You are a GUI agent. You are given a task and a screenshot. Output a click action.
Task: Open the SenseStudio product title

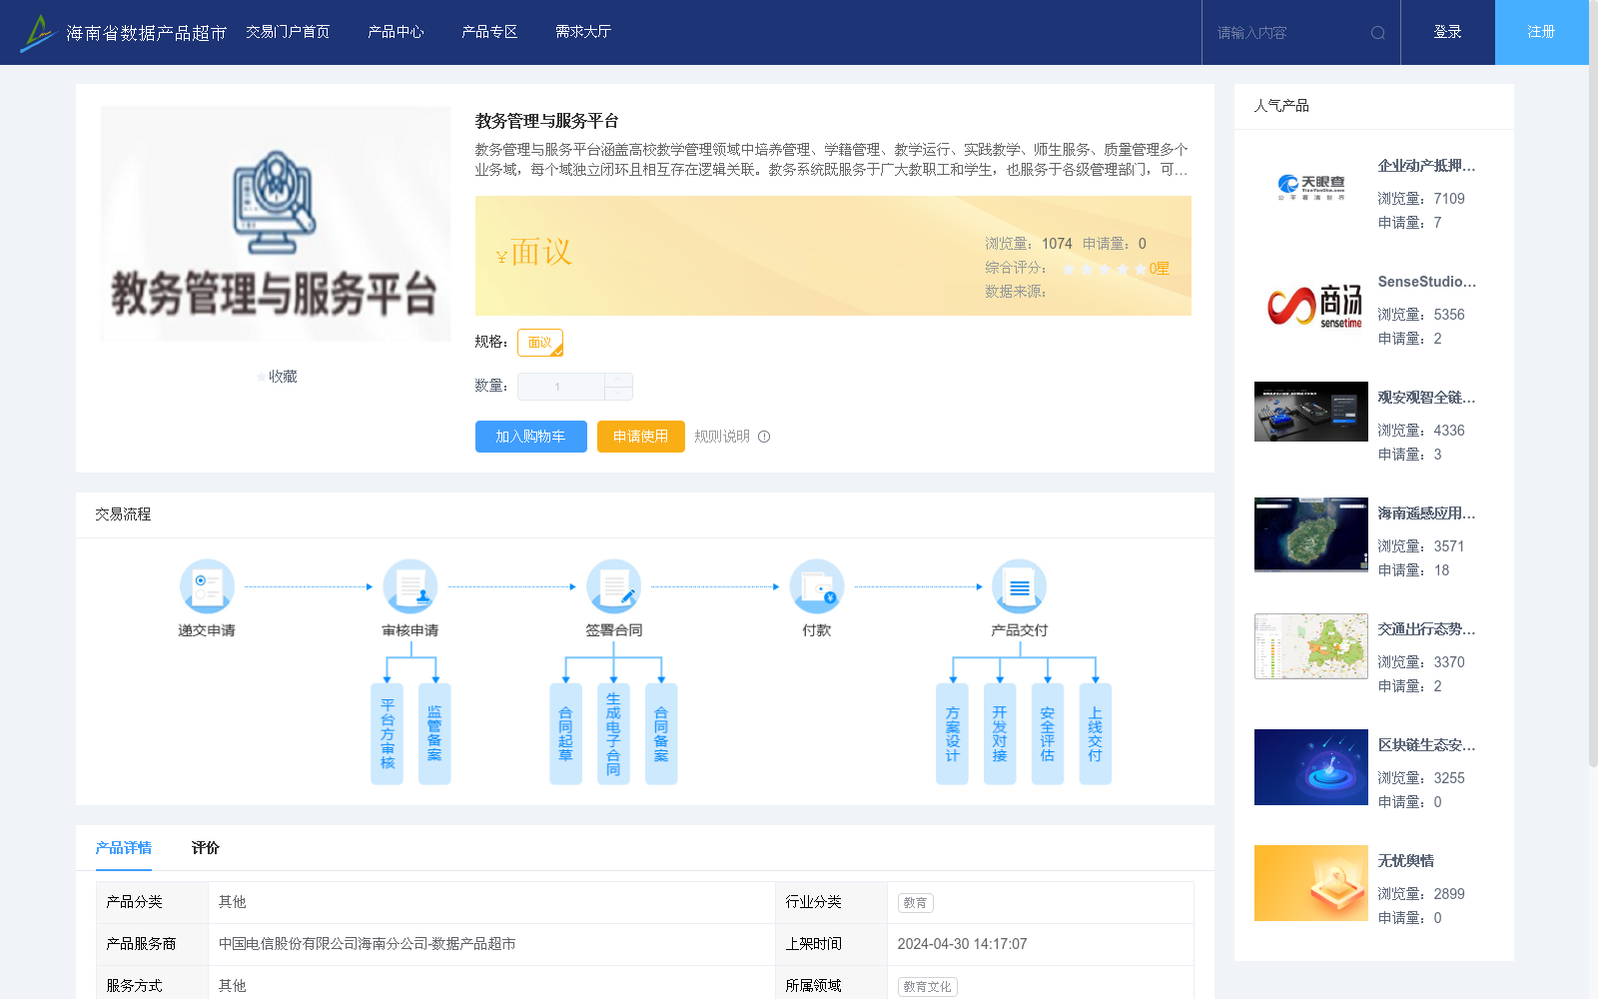[1426, 282]
